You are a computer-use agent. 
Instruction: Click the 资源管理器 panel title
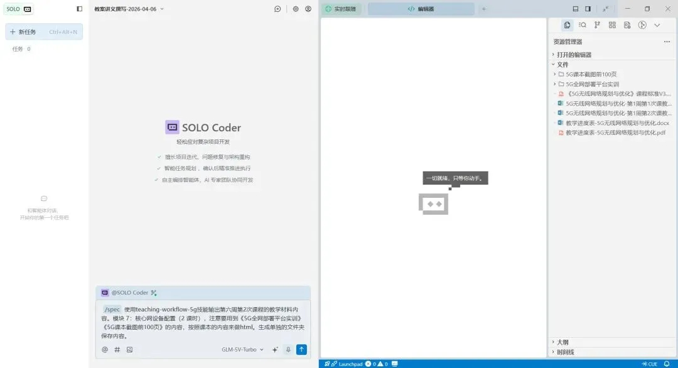568,42
